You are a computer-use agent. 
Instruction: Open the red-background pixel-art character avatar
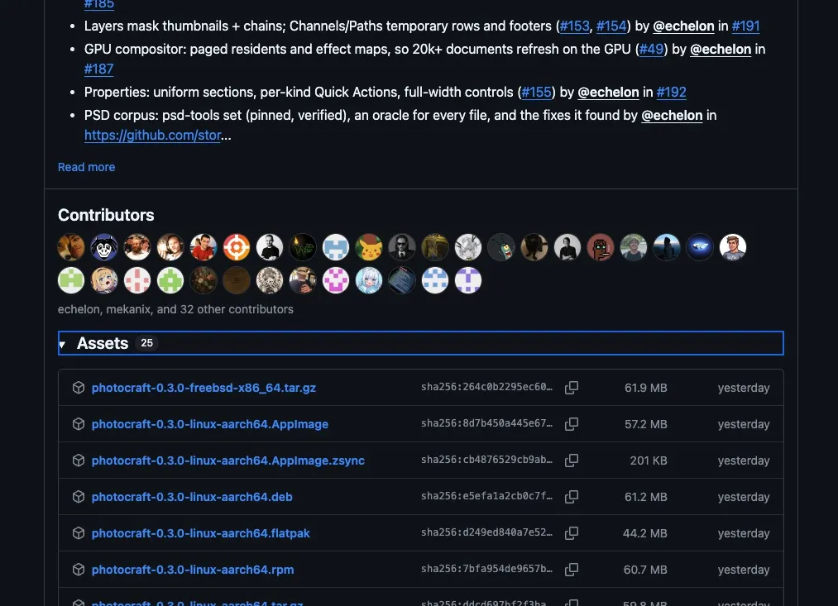tap(601, 247)
